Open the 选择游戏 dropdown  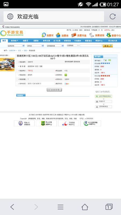click(16, 46)
